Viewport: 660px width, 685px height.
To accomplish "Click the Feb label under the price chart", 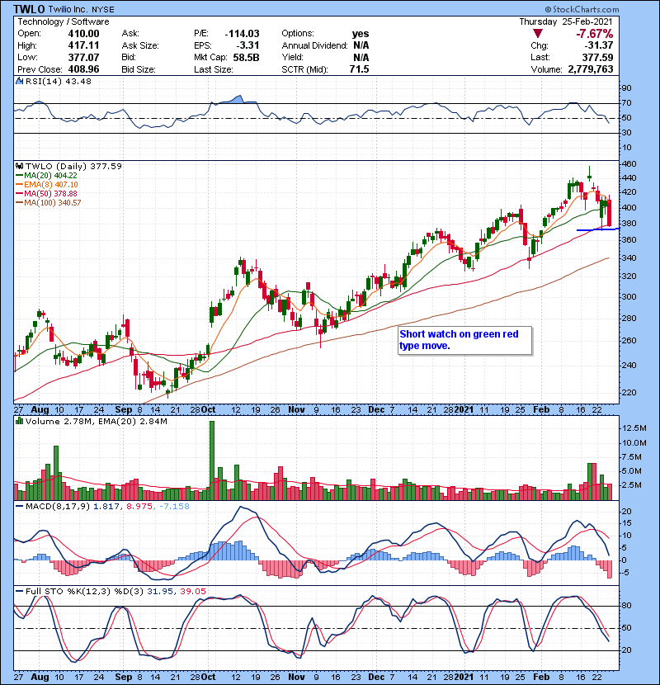I will click(x=541, y=409).
